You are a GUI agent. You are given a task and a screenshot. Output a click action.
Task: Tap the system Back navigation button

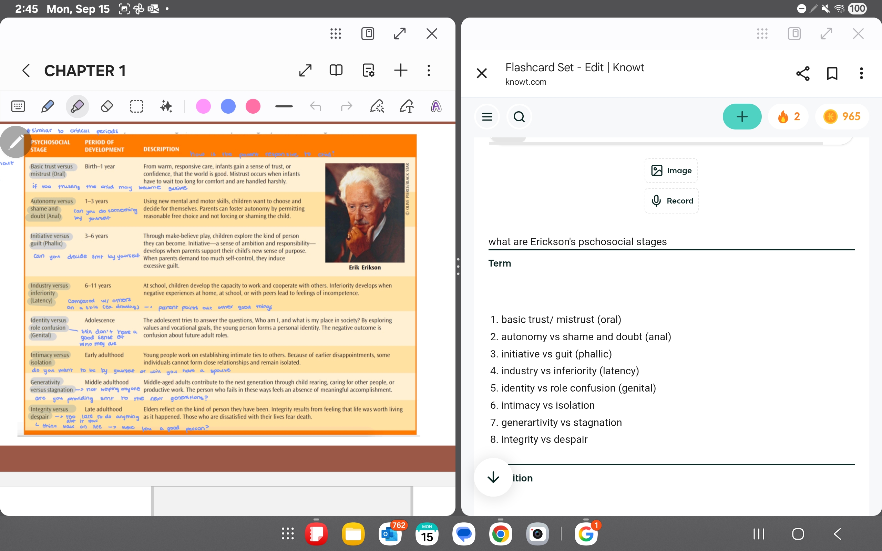pos(837,534)
